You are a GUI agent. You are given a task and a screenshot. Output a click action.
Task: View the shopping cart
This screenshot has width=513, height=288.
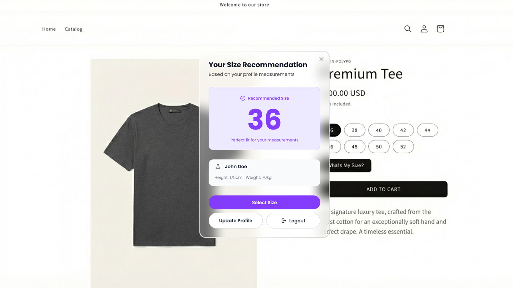click(x=440, y=29)
